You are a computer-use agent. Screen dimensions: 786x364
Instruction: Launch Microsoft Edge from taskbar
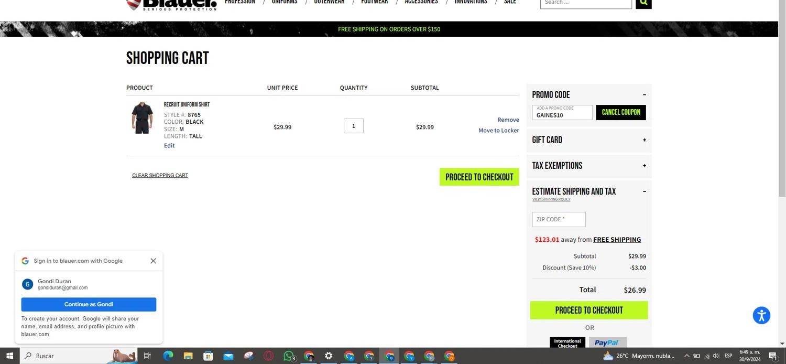coord(168,356)
